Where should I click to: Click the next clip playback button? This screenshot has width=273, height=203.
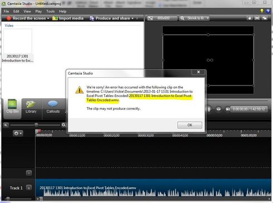[227, 109]
